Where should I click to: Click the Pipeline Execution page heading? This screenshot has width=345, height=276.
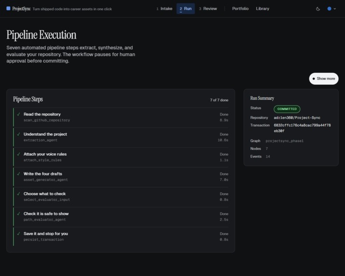41,35
